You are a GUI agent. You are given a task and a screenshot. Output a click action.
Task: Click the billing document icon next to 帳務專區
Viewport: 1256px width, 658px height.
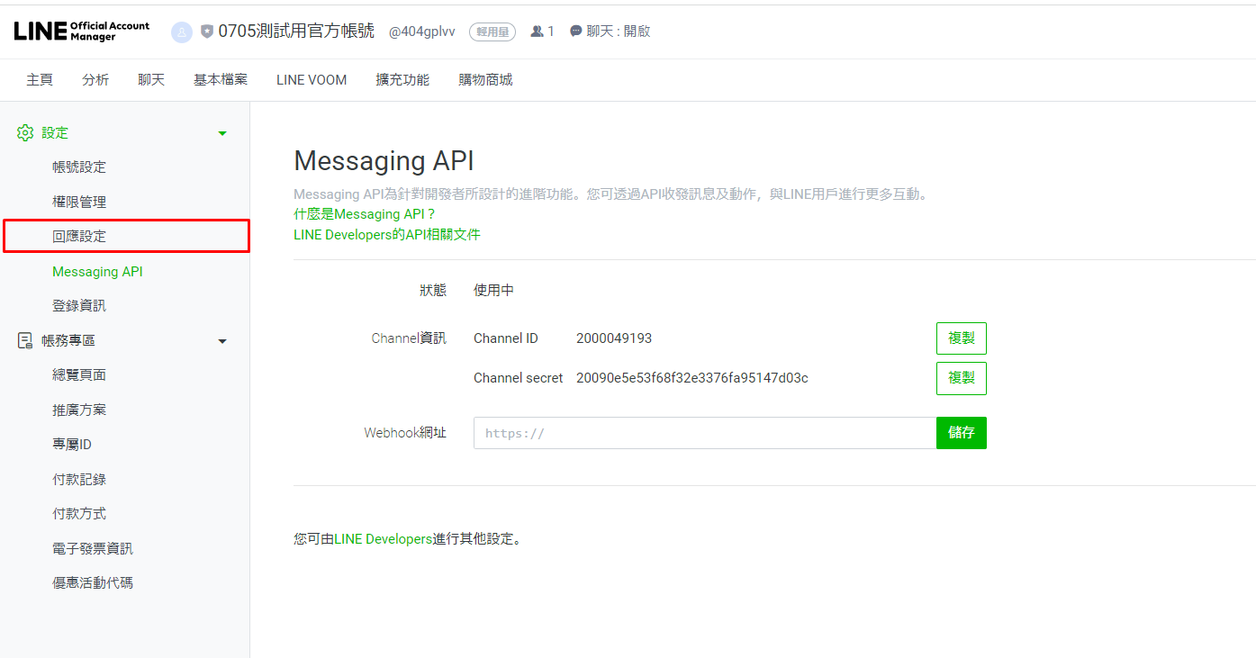25,341
